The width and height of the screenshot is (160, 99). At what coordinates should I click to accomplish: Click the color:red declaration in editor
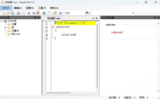[69, 35]
